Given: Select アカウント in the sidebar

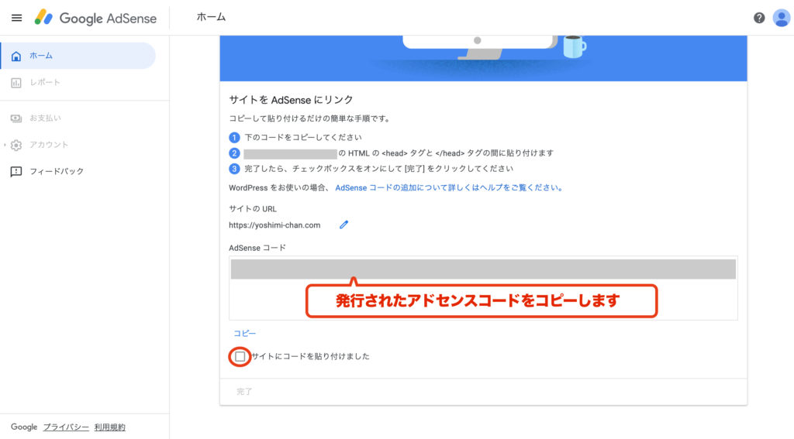Looking at the screenshot, I should click(78, 145).
